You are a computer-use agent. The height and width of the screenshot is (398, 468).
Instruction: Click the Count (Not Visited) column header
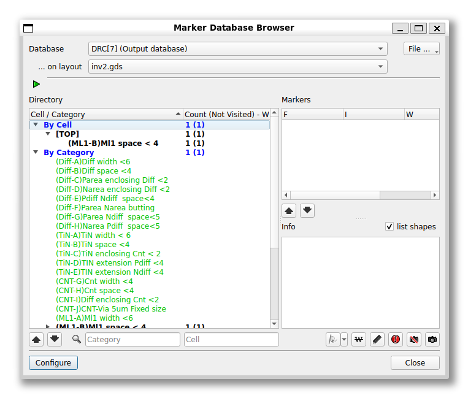(226, 114)
